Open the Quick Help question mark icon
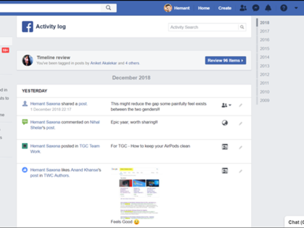Screen dimensions: 304x228 pyautogui.click(x=283, y=8)
